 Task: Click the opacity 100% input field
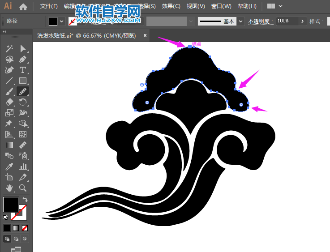(287, 21)
